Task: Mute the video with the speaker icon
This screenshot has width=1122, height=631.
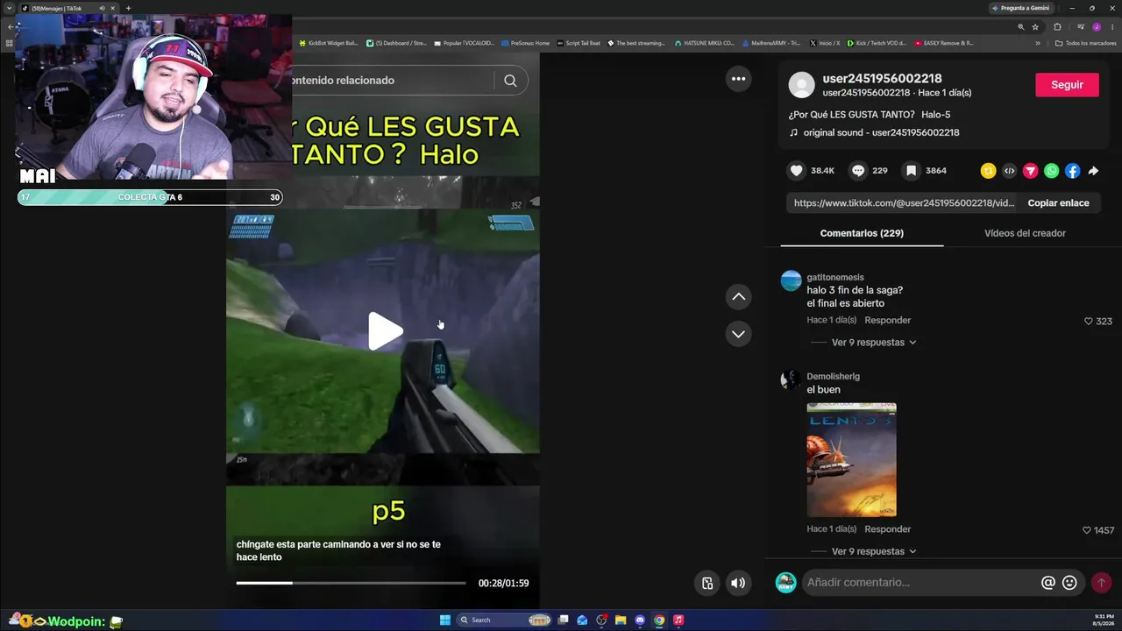Action: click(x=738, y=583)
